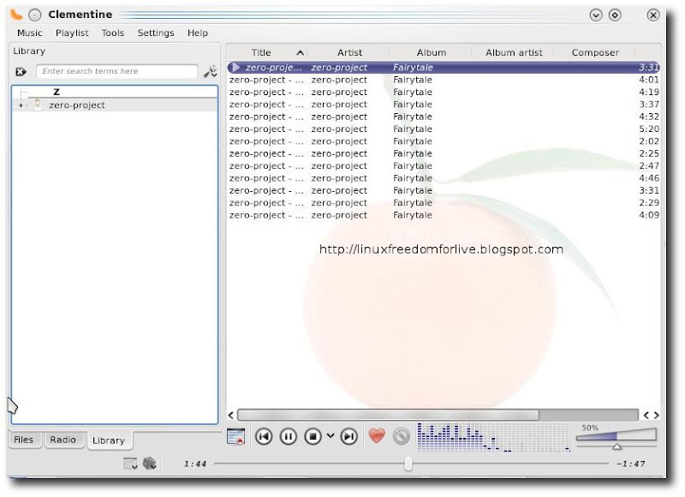Viewport: 685px width, 497px height.
Task: Click the globe icon in status bar
Action: pyautogui.click(x=149, y=464)
